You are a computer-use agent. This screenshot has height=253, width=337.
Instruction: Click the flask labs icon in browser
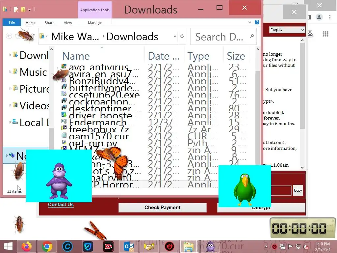(x=311, y=34)
